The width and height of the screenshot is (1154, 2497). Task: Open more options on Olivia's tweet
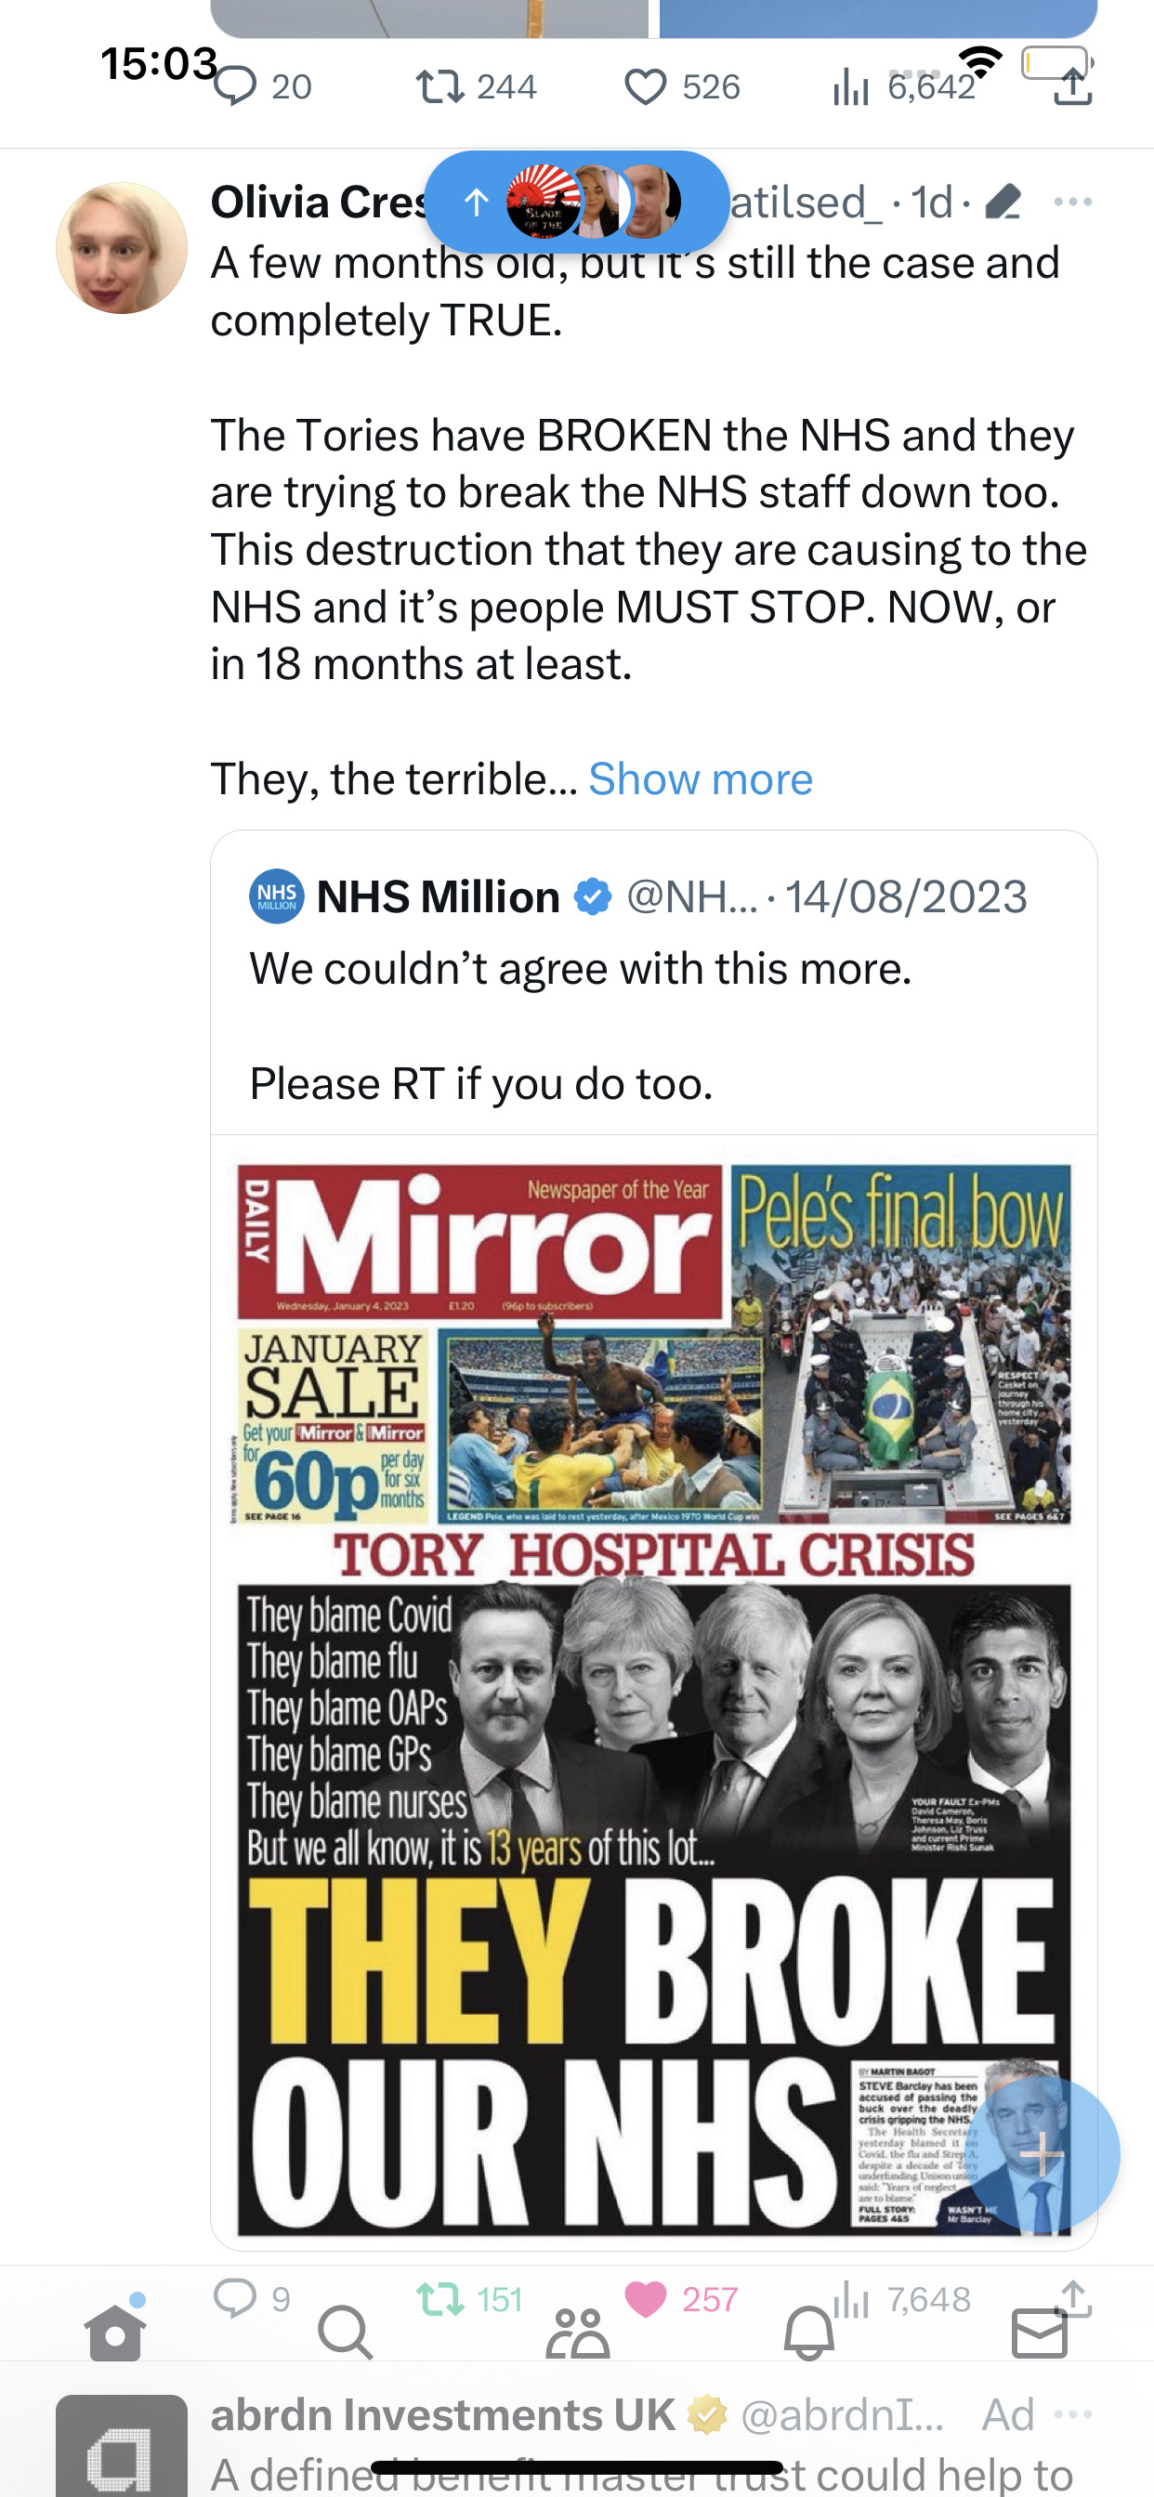tap(1072, 202)
